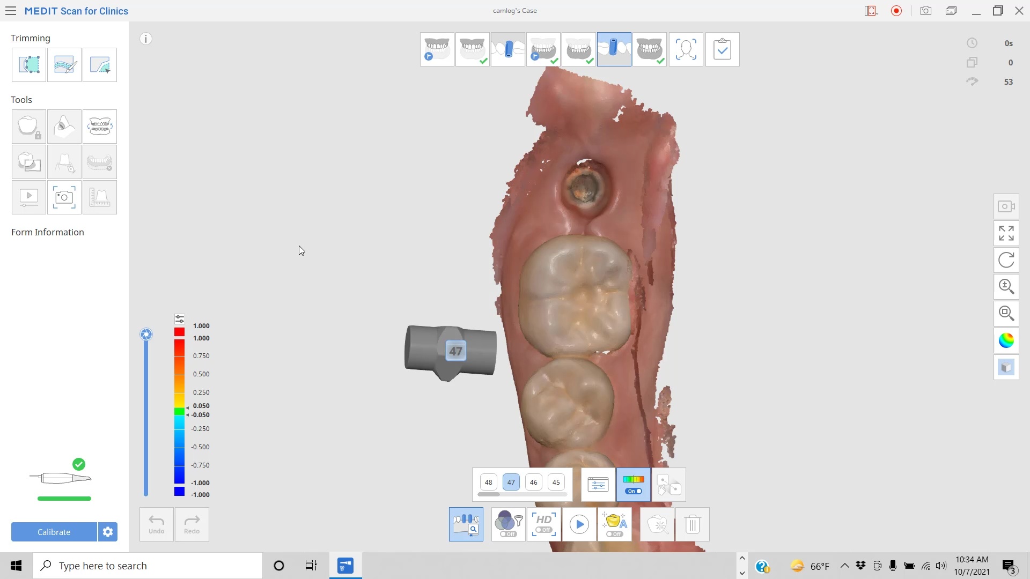Select the occlusion alignment tool
Screen dimensions: 1030x579
[x=100, y=127]
